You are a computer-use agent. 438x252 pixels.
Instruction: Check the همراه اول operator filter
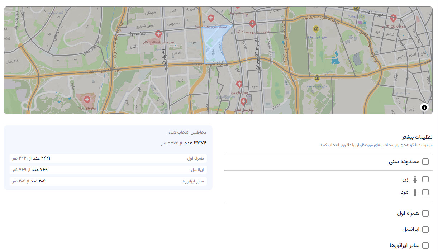pos(425,213)
